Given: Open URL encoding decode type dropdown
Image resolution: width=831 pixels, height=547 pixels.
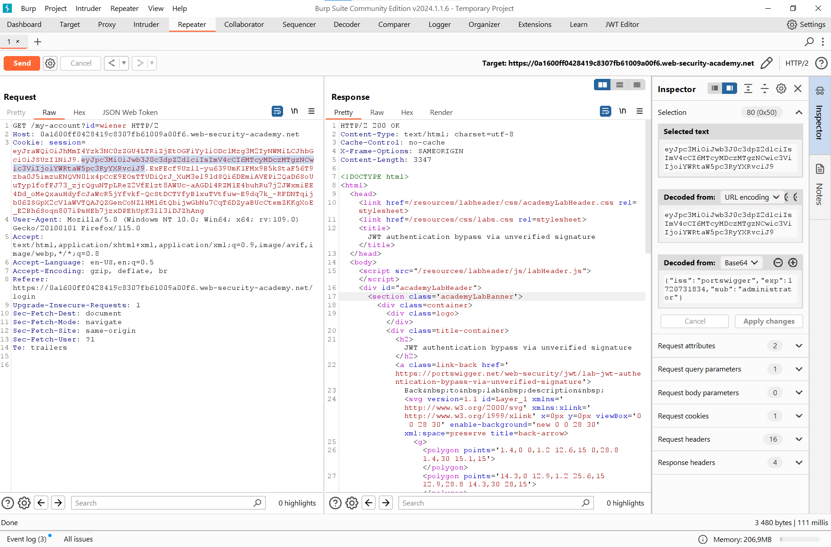Looking at the screenshot, I should (x=752, y=197).
